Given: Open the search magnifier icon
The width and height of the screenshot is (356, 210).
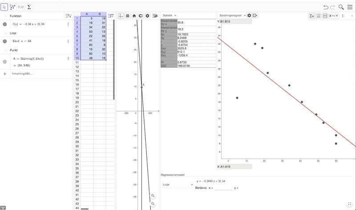Looking at the screenshot, I should [x=341, y=7].
